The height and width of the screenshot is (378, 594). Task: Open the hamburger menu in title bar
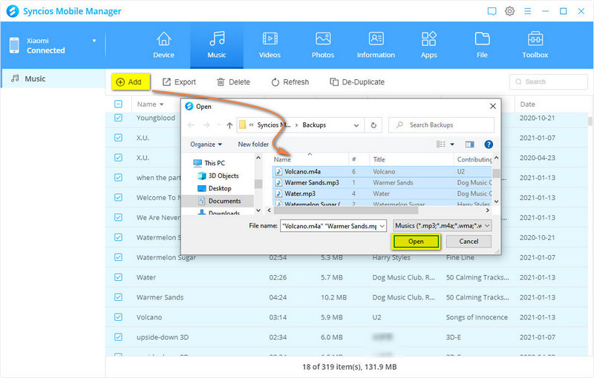tap(527, 11)
